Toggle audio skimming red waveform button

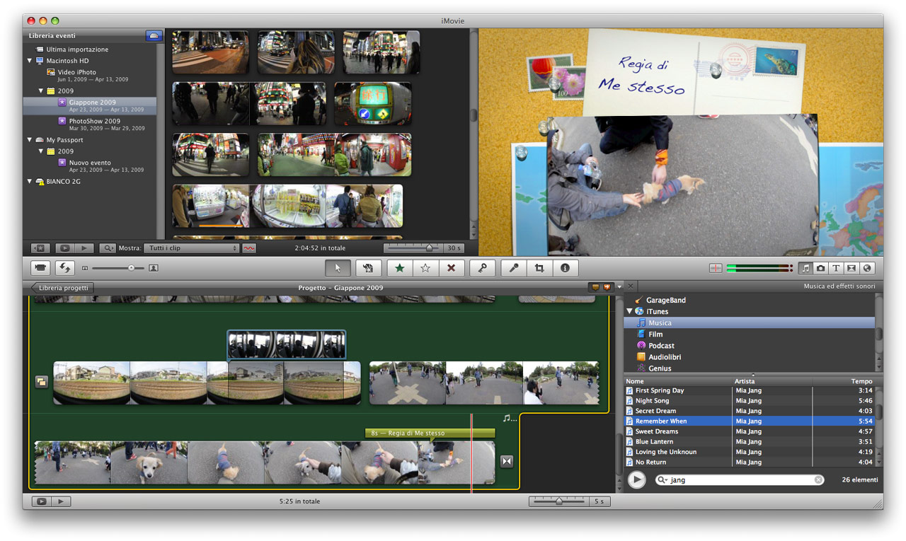coord(249,248)
